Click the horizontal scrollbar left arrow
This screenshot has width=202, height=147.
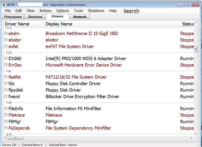(5, 138)
